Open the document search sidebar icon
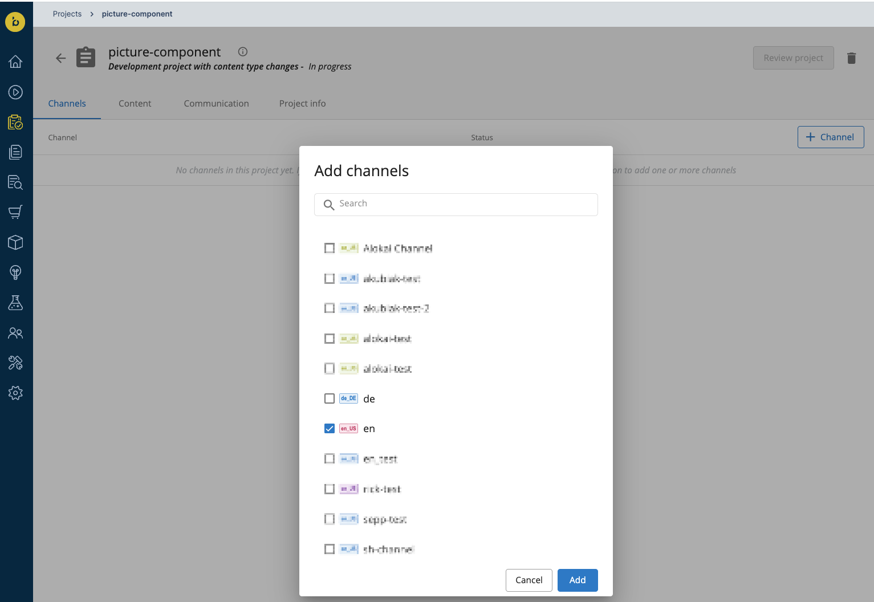 tap(15, 182)
